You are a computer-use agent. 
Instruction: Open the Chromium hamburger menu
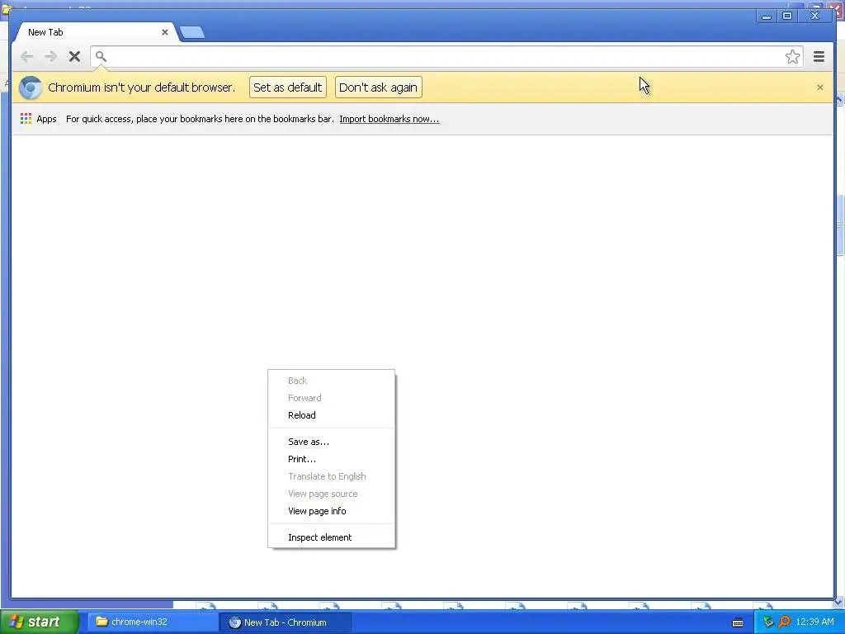click(819, 57)
